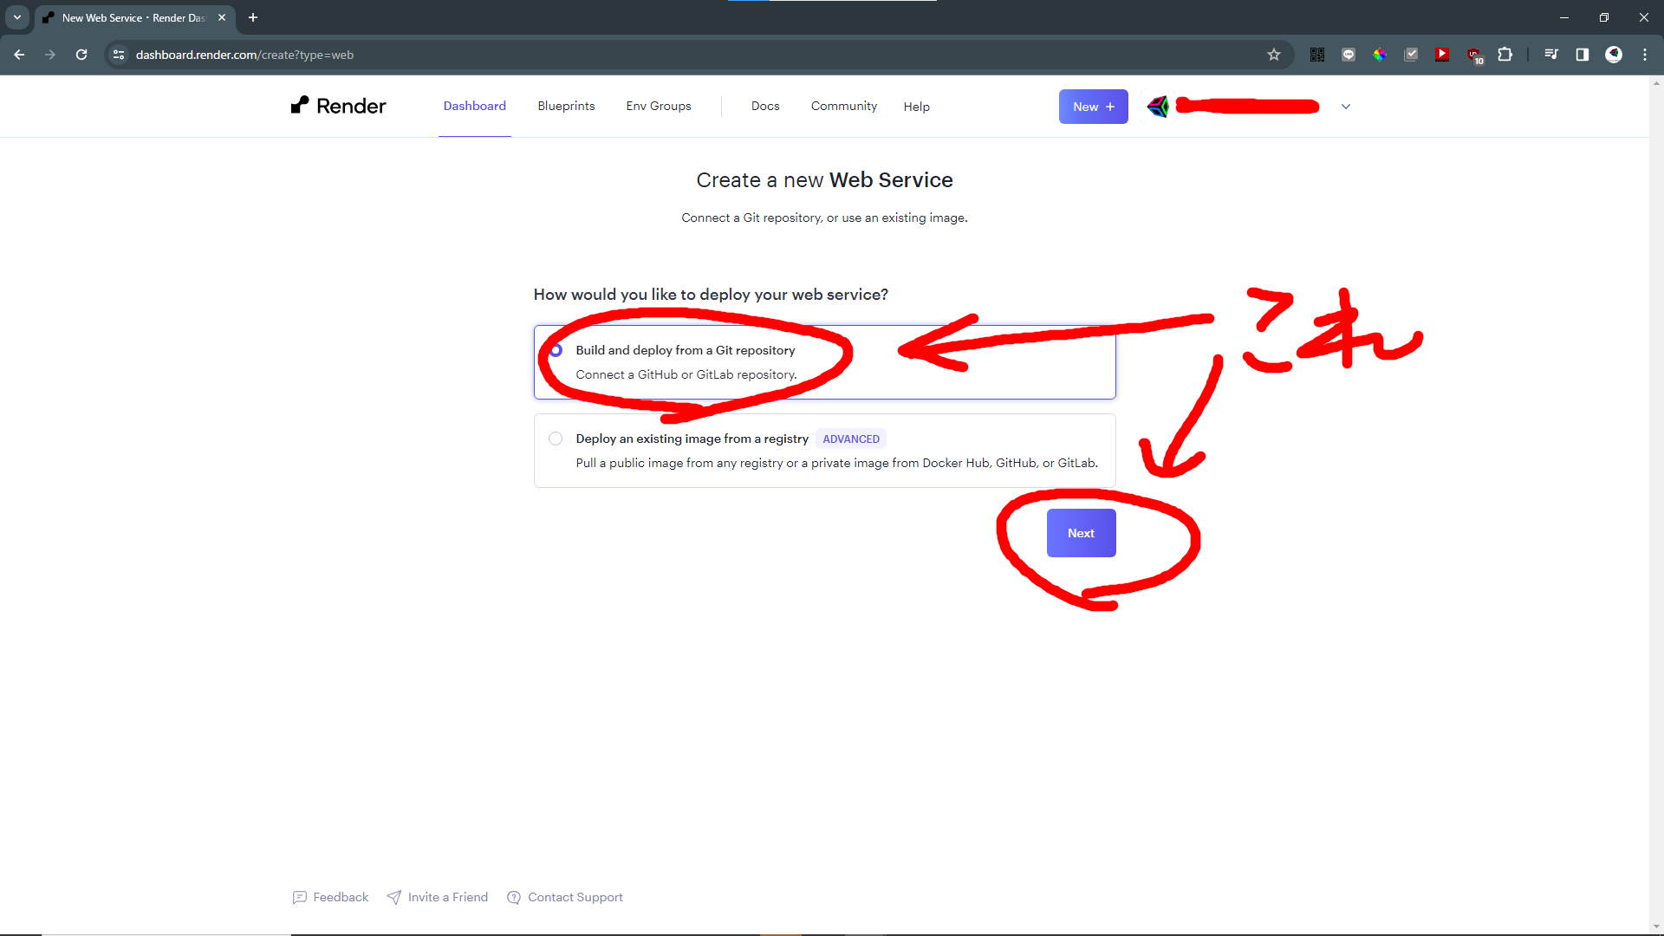
Task: Go back to previous page
Action: pyautogui.click(x=19, y=55)
